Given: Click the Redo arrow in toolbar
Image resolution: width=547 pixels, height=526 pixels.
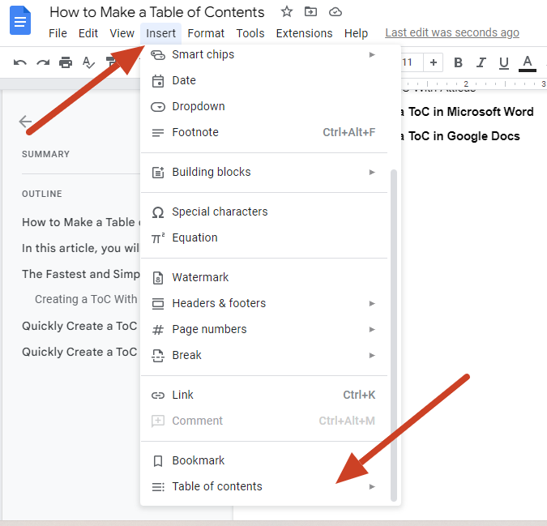Looking at the screenshot, I should (43, 62).
